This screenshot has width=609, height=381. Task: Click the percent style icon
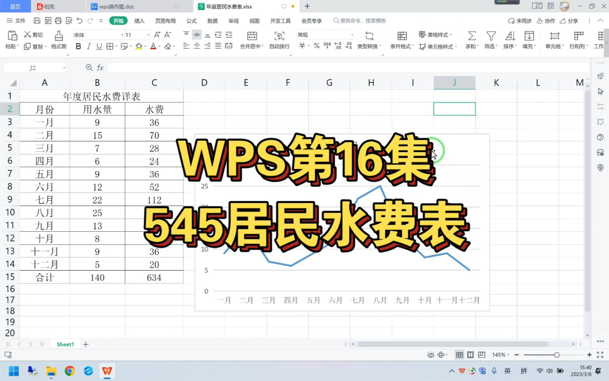coord(317,46)
